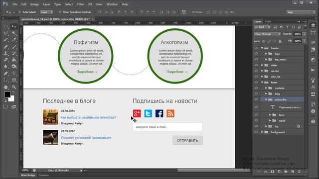
Task: Hide the slider group layer
Action: tap(256, 65)
